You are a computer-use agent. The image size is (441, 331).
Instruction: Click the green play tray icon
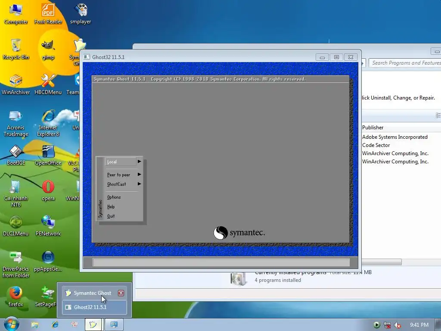coord(377,325)
